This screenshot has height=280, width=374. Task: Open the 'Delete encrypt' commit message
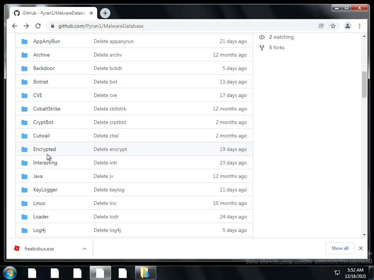(110, 149)
